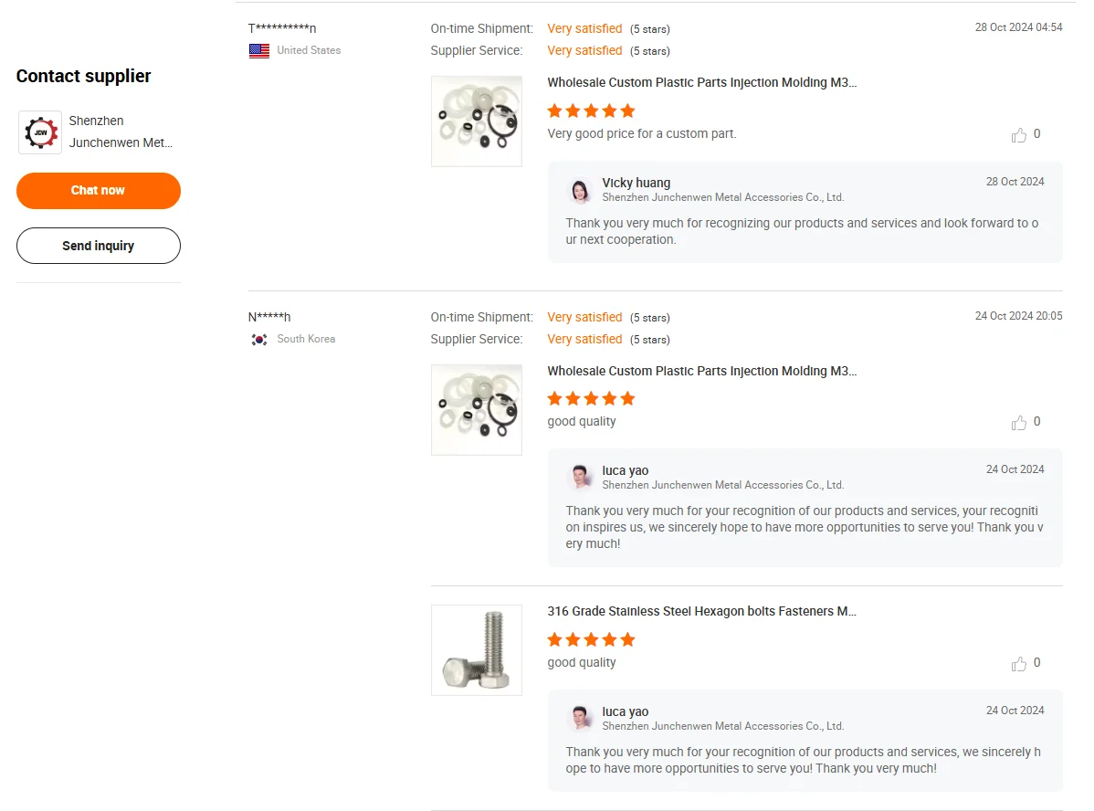The image size is (1094, 811).
Task: Click the United States flag icon
Action: (x=259, y=51)
